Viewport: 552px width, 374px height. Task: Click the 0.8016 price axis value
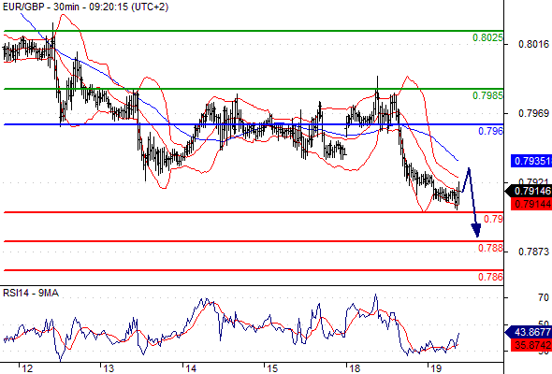click(533, 44)
